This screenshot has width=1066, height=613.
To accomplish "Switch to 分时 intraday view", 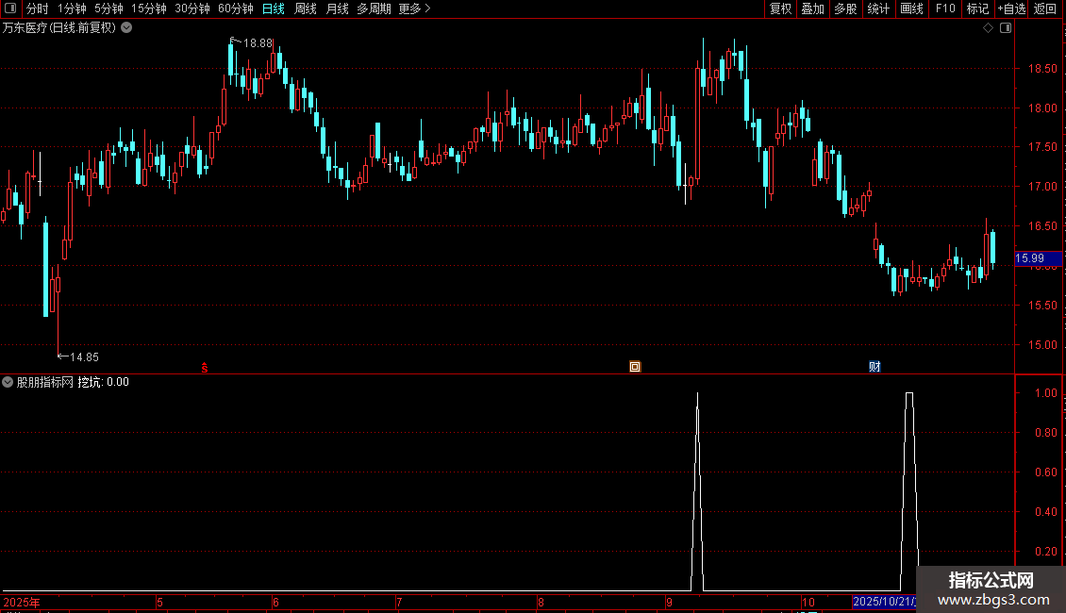I will tap(37, 8).
